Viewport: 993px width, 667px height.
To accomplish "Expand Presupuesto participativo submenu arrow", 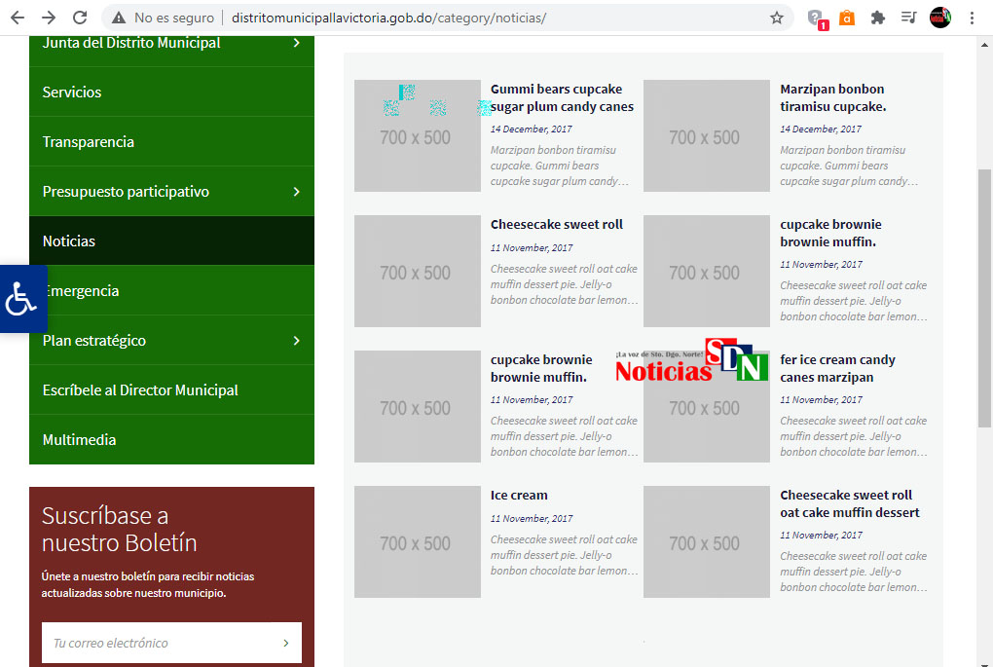I will click(296, 192).
